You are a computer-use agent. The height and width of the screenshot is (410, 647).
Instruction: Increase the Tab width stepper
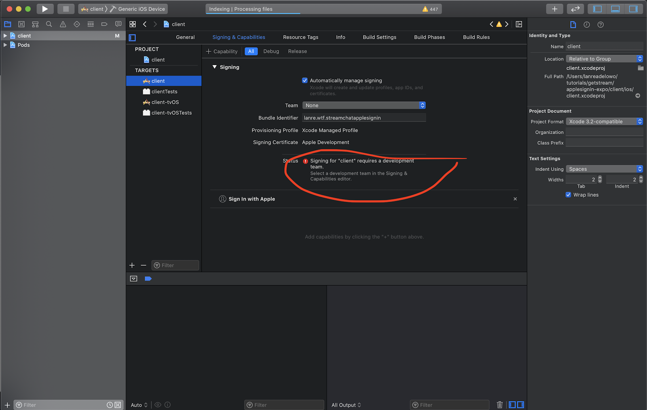click(600, 178)
